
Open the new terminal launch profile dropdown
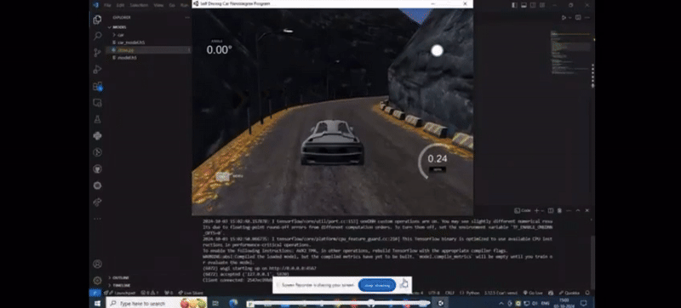pyautogui.click(x=542, y=210)
